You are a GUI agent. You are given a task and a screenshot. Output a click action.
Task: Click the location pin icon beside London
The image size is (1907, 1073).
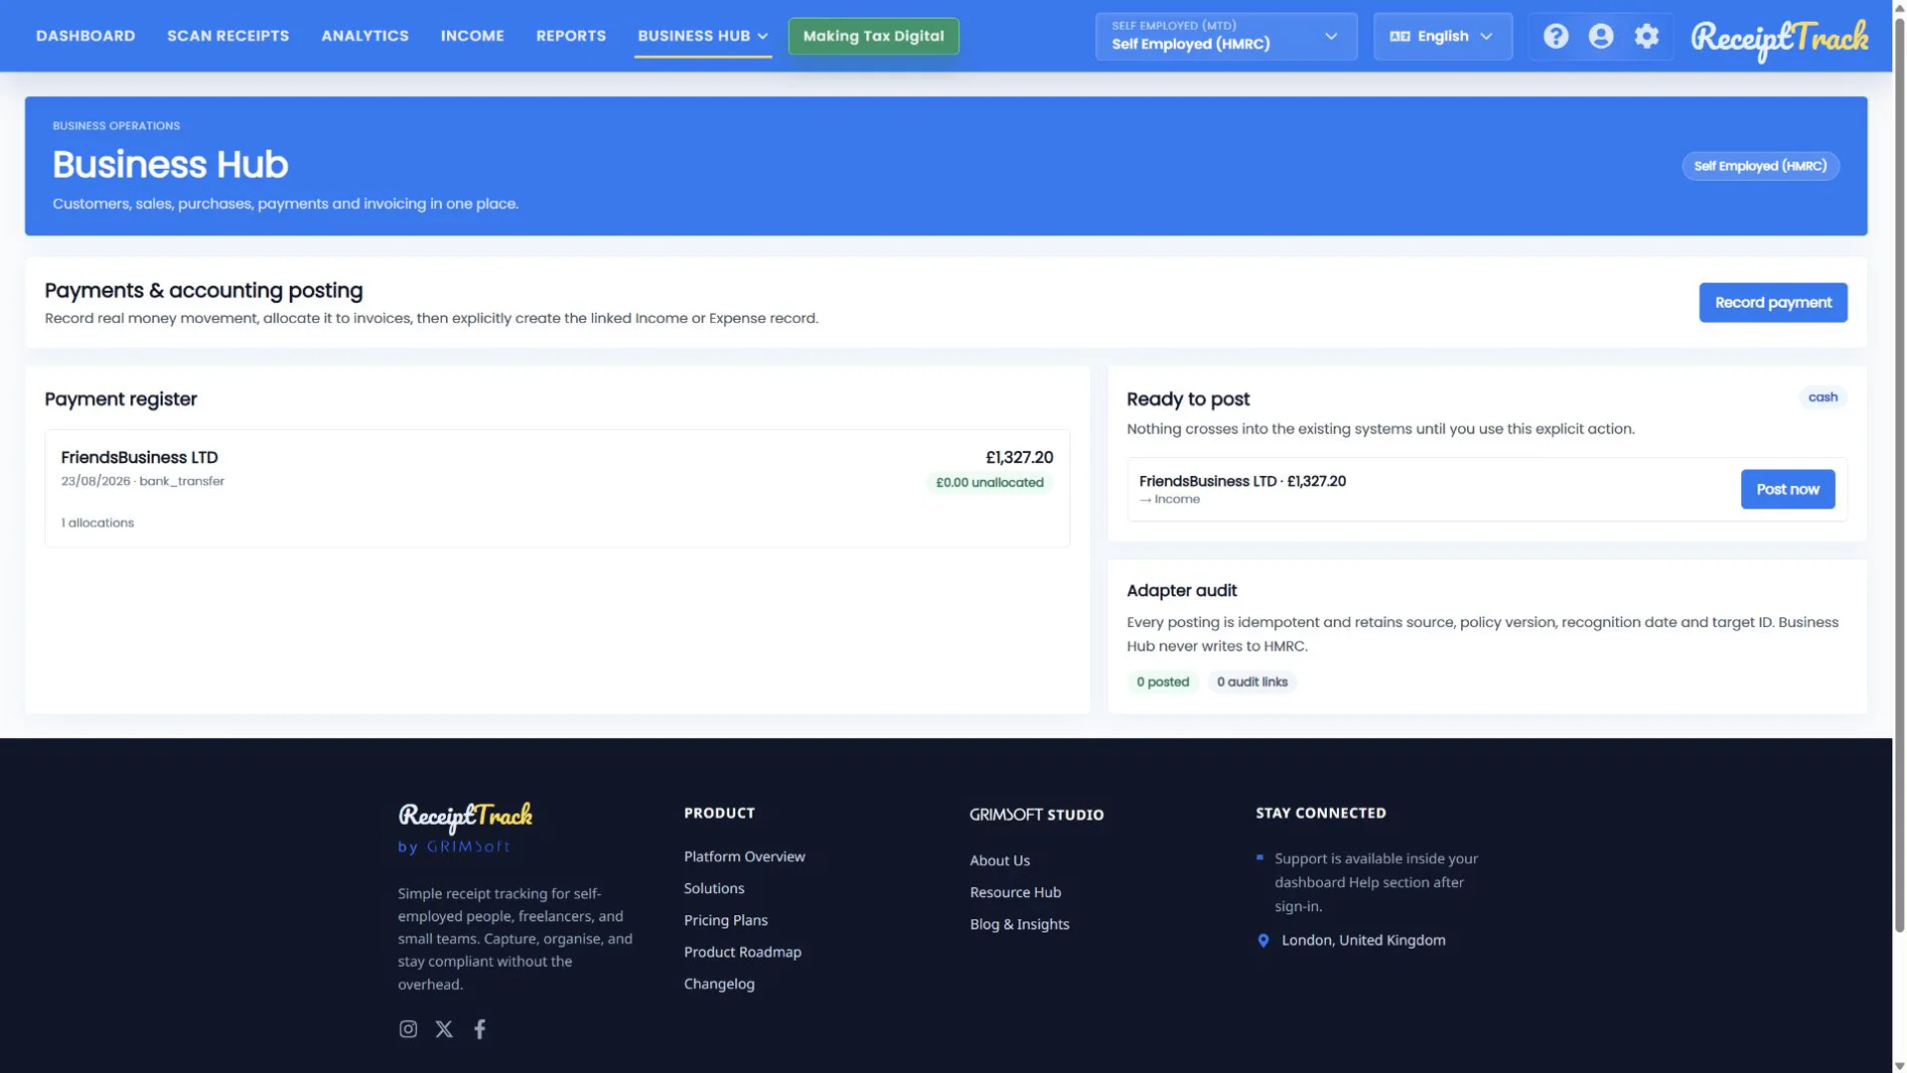tap(1263, 940)
